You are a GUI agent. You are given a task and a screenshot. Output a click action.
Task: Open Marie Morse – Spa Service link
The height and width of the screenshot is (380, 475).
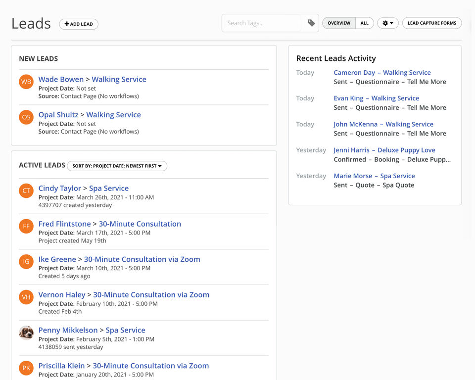[374, 176]
